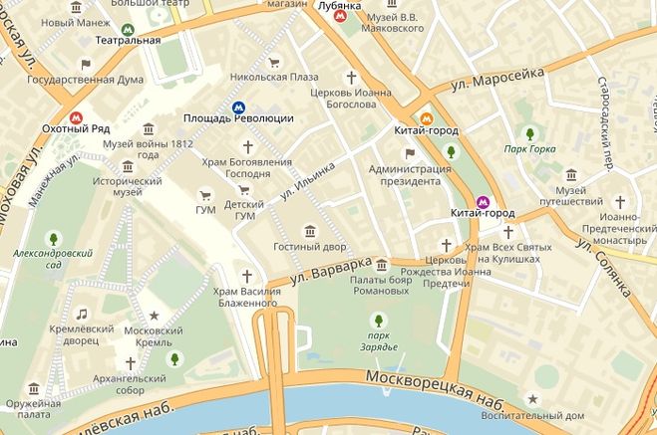The width and height of the screenshot is (657, 435).
Task: Click the Александровский сад tree icon
Action: (53, 239)
